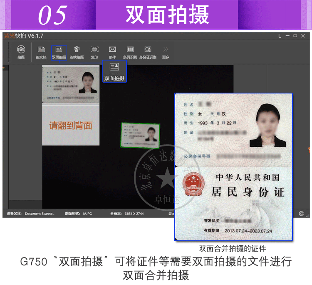The width and height of the screenshot is (312, 285).
Task: Click the merged double-sided ID card image
Action: pyautogui.click(x=233, y=167)
